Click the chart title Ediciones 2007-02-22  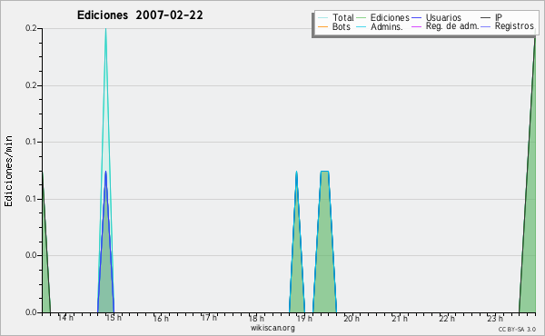(x=140, y=15)
